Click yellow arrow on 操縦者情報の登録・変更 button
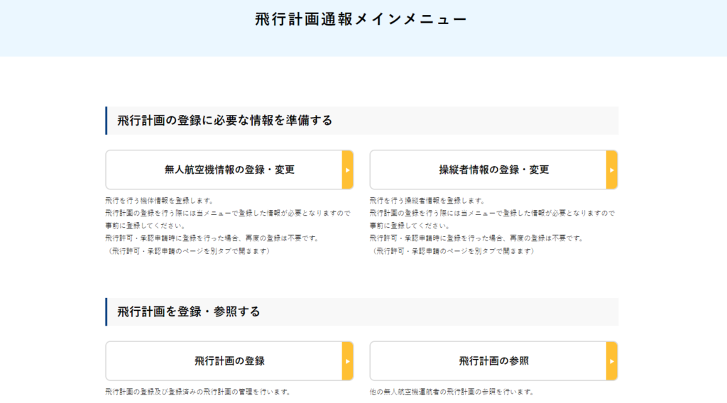 click(x=611, y=170)
